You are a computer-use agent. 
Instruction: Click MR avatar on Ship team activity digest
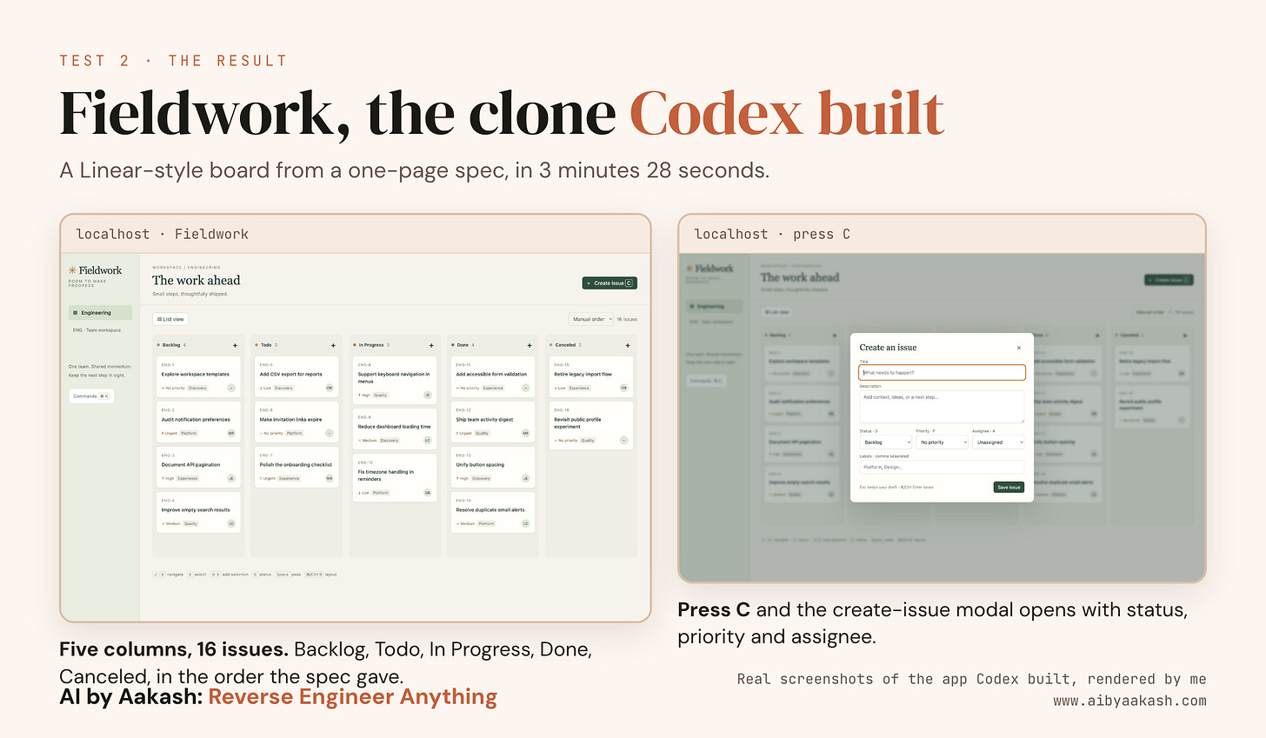pyautogui.click(x=526, y=433)
